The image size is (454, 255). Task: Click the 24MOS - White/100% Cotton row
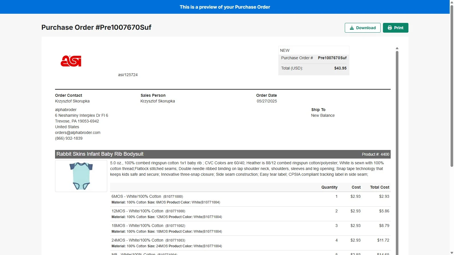pyautogui.click(x=250, y=243)
